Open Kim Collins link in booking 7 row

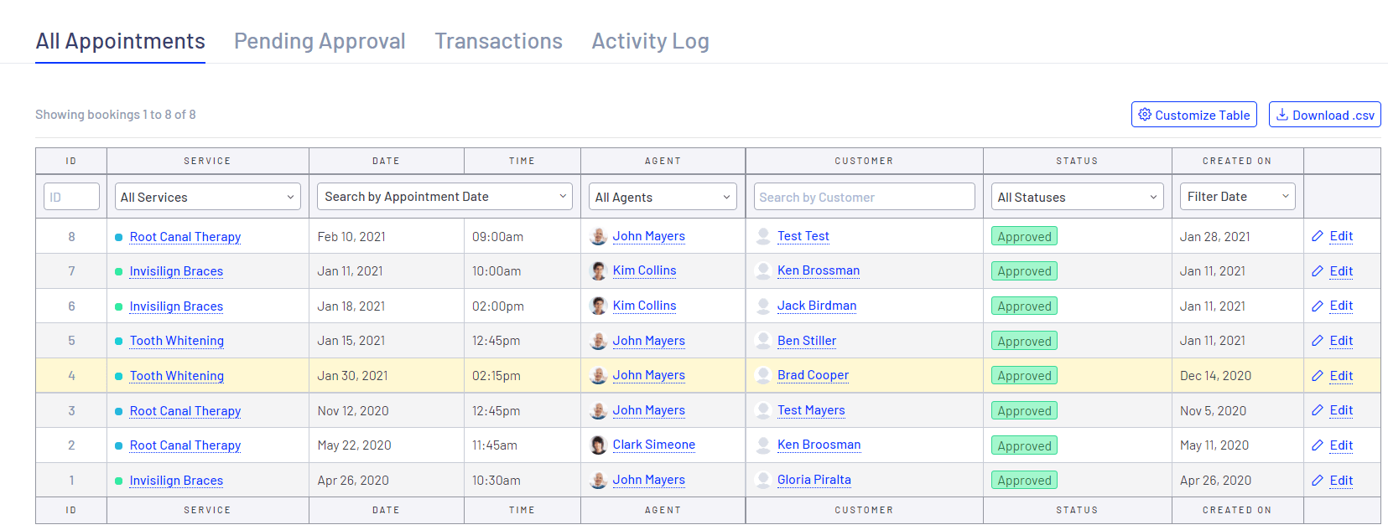(644, 270)
